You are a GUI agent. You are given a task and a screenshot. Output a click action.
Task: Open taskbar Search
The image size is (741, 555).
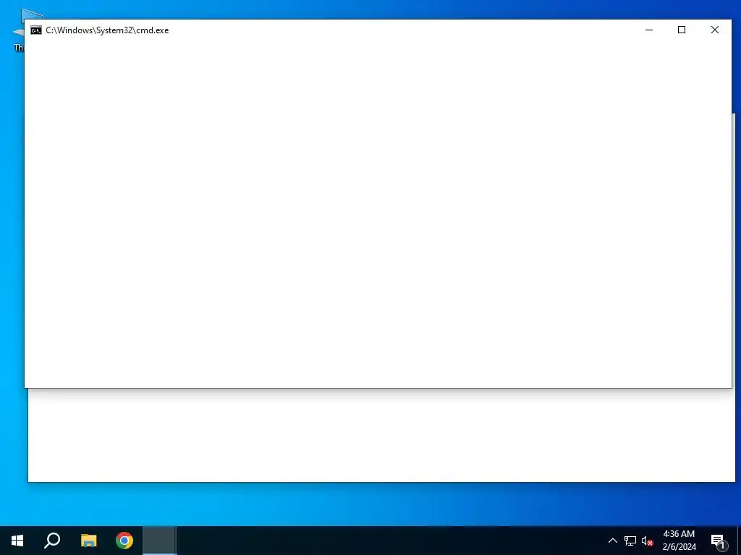point(52,541)
